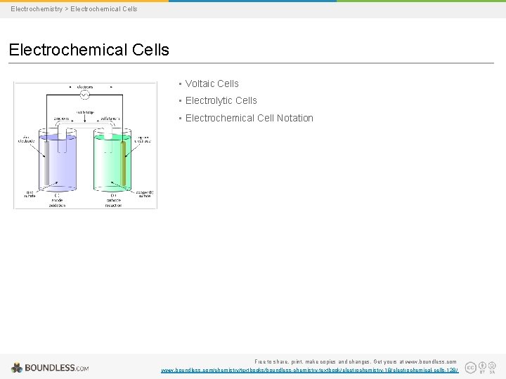The image size is (506, 379).
Task: Open the boundless.com chemistry textbook link
Action: pyautogui.click(x=309, y=371)
